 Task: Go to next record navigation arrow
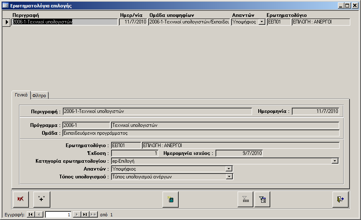coord(76,215)
